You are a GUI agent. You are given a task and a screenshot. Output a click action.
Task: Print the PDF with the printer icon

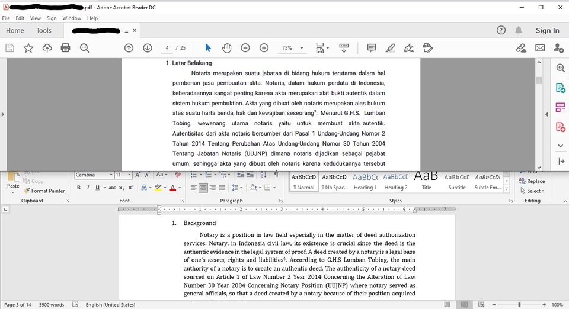[66, 48]
